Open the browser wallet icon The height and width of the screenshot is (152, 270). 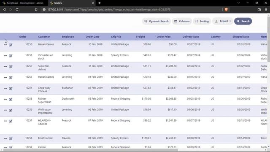point(259,9)
